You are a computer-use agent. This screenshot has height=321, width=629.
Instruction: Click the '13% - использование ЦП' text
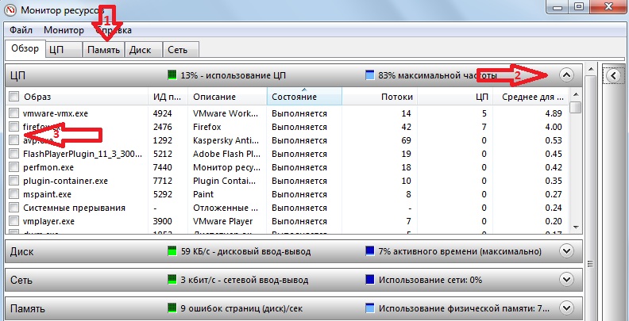pyautogui.click(x=233, y=75)
